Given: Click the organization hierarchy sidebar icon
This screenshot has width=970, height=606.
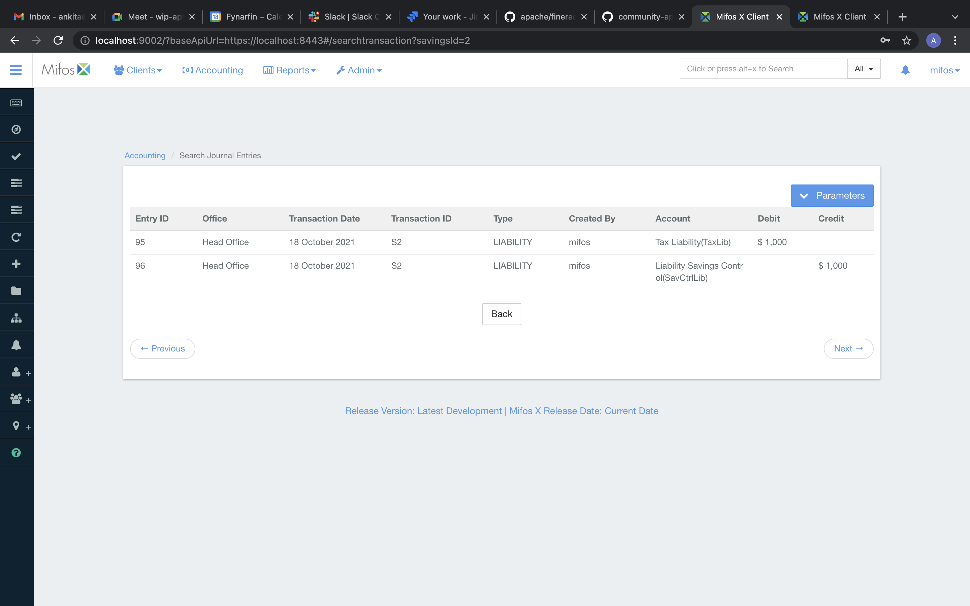Looking at the screenshot, I should (x=16, y=318).
